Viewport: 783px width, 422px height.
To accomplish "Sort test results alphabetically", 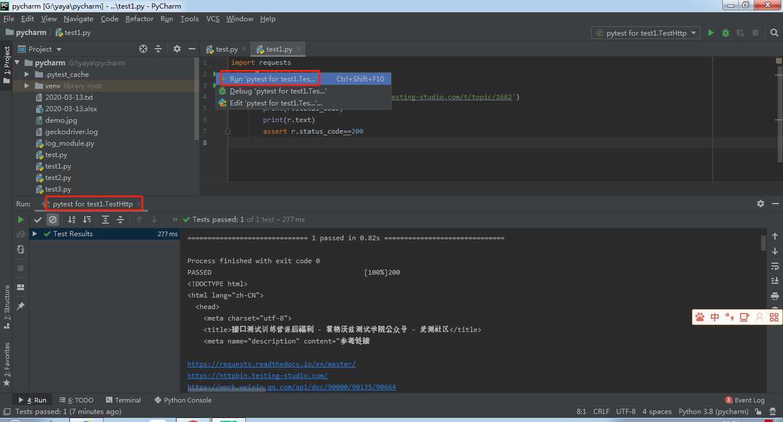I will (x=72, y=220).
